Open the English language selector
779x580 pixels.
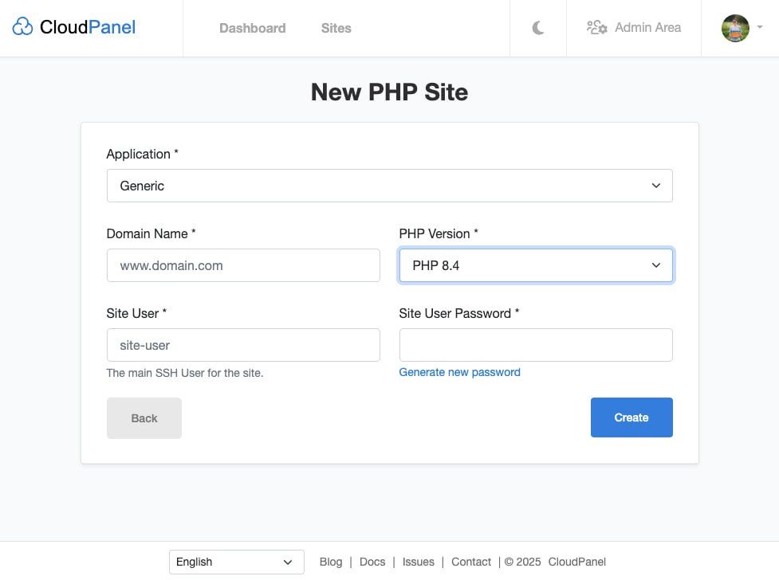236,562
